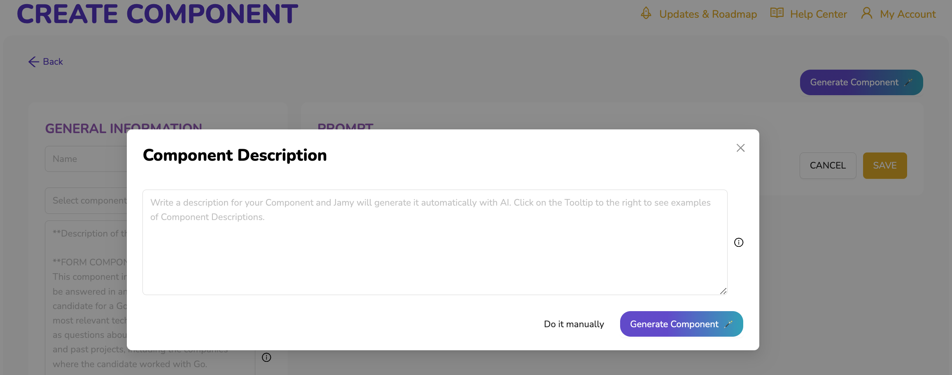952x375 pixels.
Task: Click the resize handle of the description text area
Action: (x=723, y=291)
